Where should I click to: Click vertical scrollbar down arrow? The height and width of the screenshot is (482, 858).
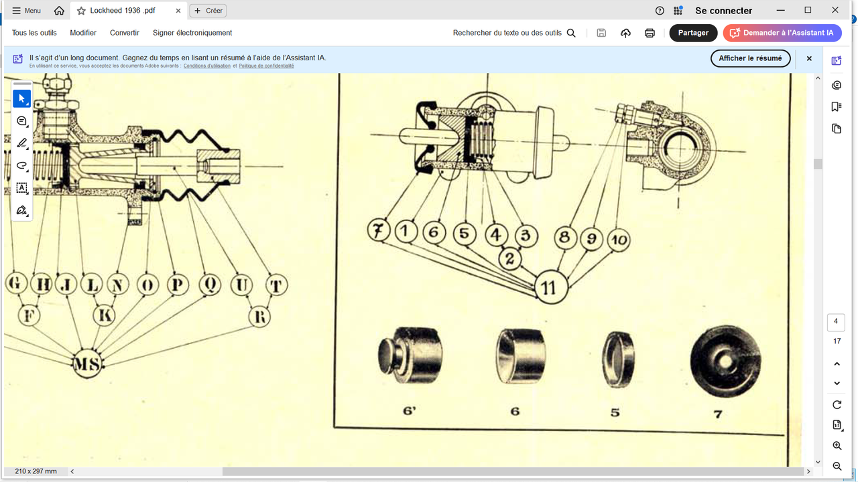pyautogui.click(x=818, y=462)
